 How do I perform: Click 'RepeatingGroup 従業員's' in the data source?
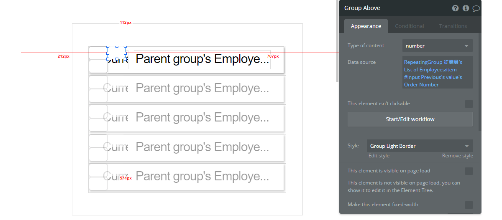[x=433, y=62]
